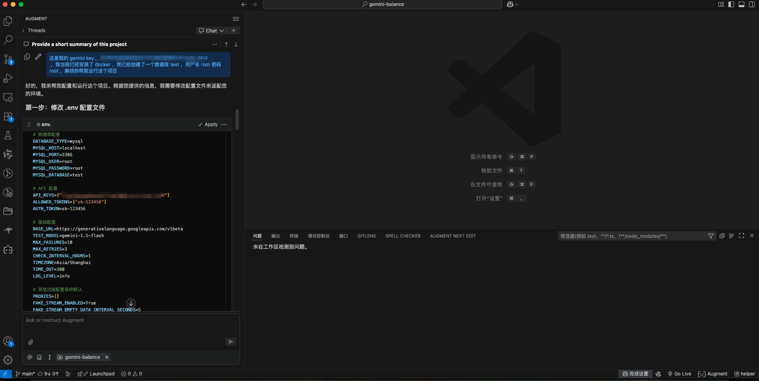Click gemini-balance command center search box
Image resolution: width=759 pixels, height=381 pixels.
(x=382, y=4)
